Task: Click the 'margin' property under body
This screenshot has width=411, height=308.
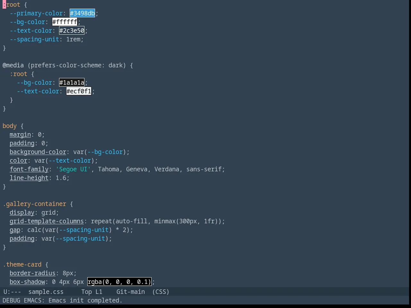Action: [x=20, y=134]
